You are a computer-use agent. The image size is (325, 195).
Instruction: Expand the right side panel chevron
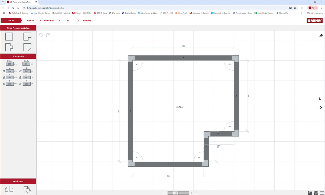pyautogui.click(x=321, y=108)
